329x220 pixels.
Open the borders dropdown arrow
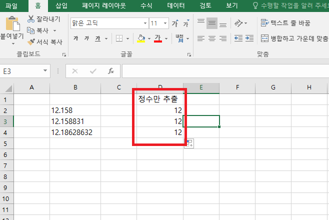click(x=128, y=38)
